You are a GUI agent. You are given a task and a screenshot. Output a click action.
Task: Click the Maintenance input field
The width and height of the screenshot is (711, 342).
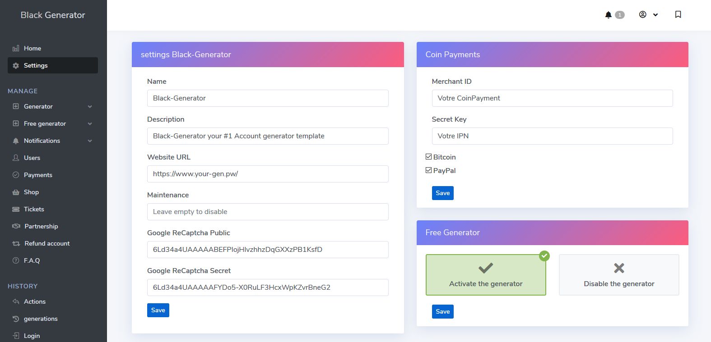pyautogui.click(x=268, y=212)
